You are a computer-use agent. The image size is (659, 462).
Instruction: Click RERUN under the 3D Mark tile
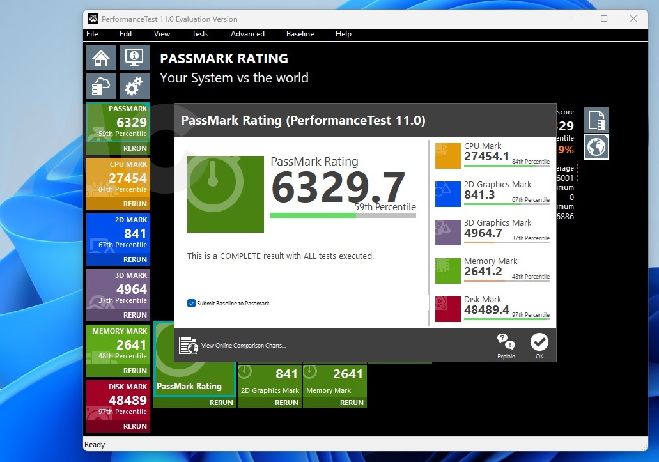point(135,315)
